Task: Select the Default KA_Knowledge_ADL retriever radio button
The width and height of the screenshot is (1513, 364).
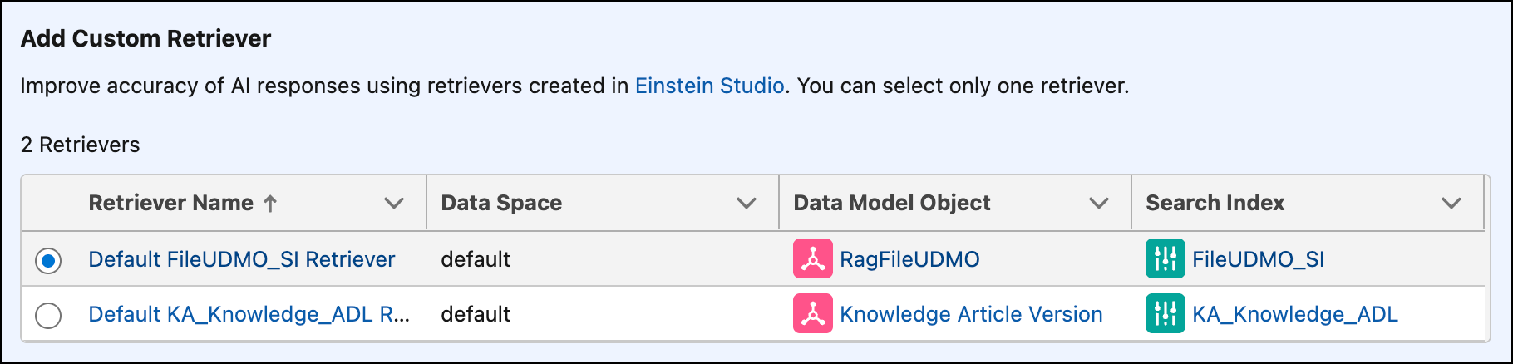Action: coord(48,315)
